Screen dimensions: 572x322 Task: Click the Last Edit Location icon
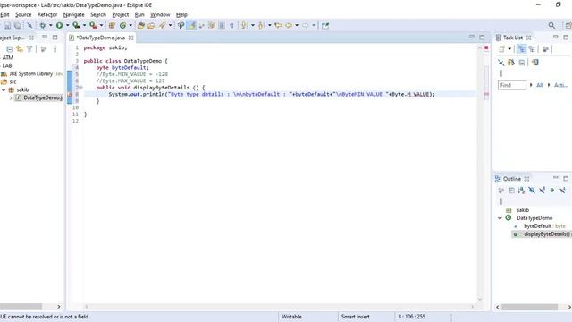pos(278,26)
